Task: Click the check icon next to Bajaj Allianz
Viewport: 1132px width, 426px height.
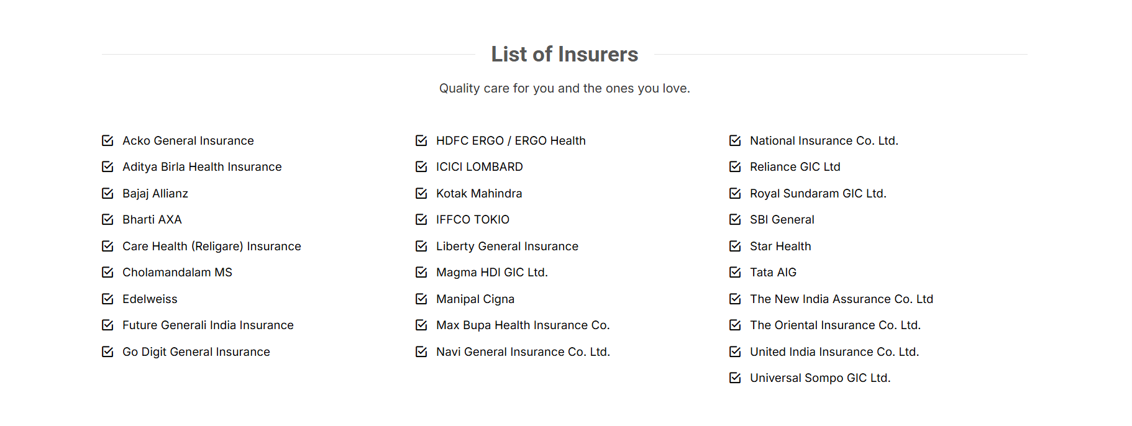Action: click(x=107, y=194)
